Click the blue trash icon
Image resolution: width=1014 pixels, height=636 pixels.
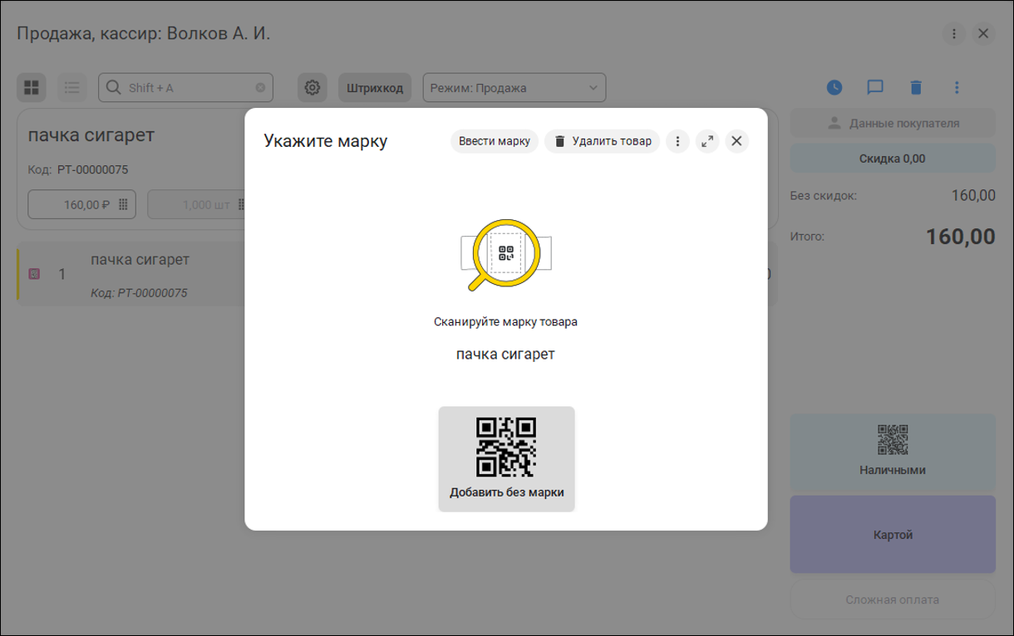[916, 87]
